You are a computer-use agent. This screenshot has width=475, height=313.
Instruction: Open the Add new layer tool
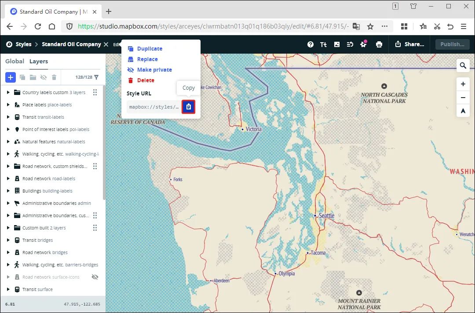(x=11, y=77)
